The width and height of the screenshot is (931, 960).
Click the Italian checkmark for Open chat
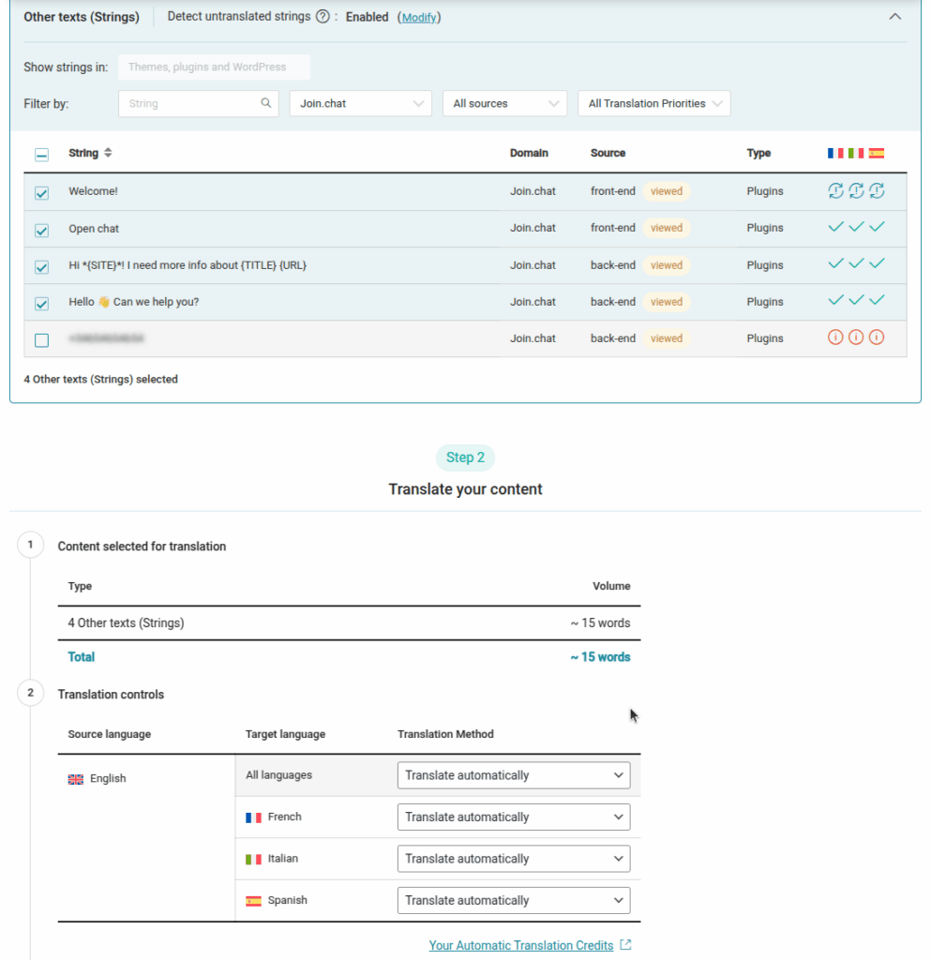point(856,228)
